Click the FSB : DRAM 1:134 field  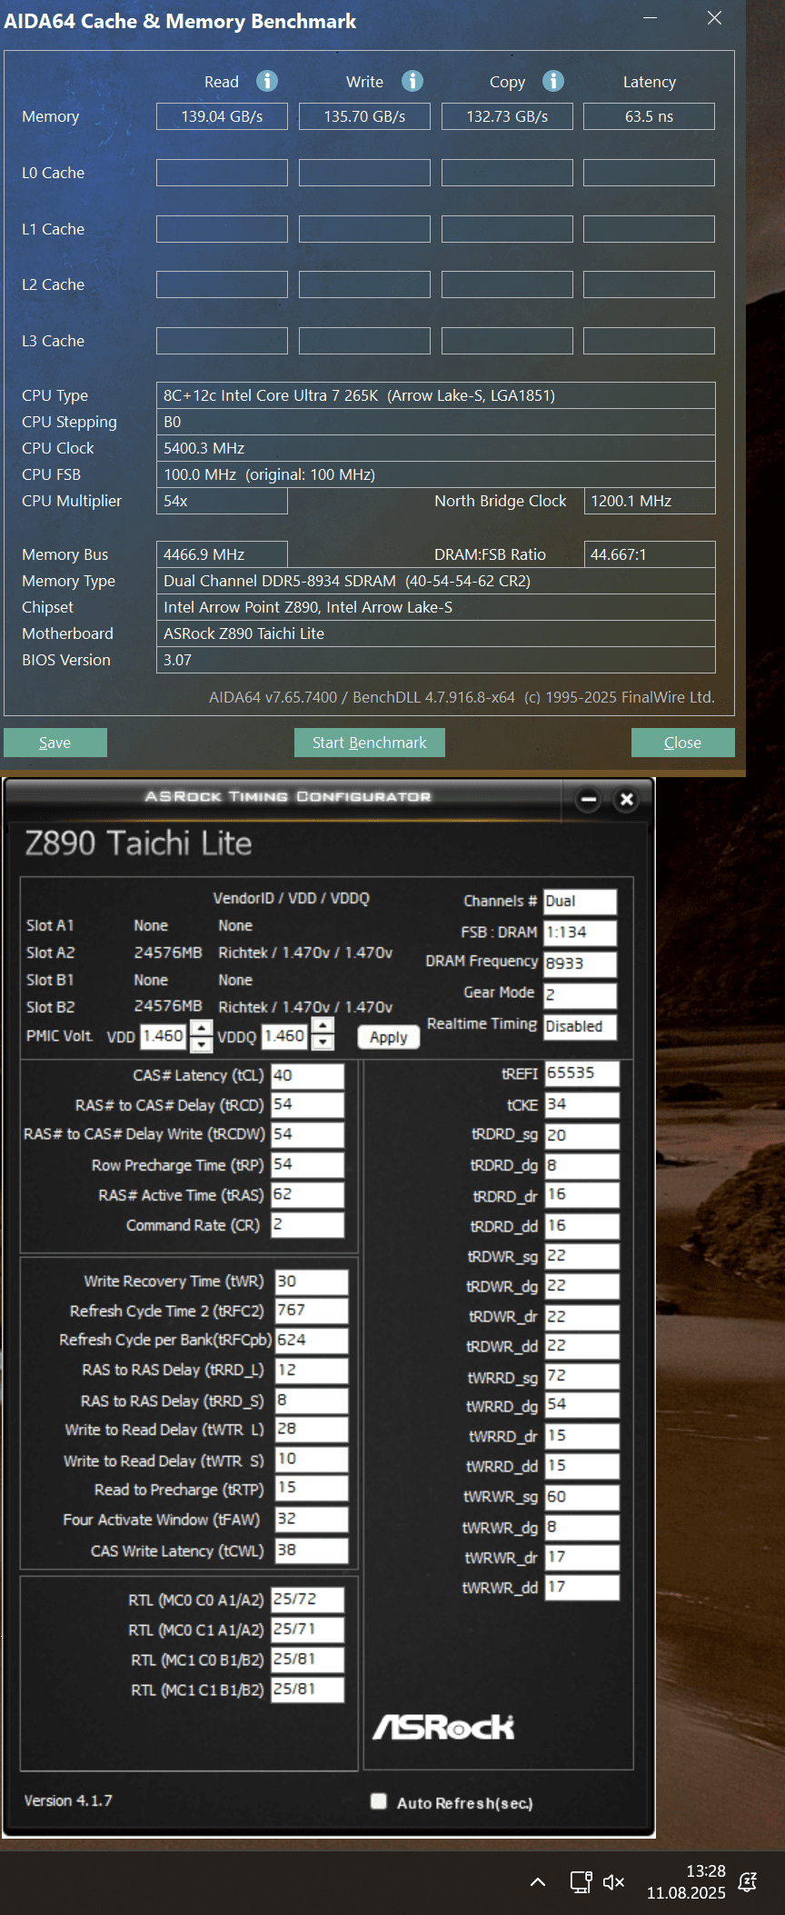(580, 933)
